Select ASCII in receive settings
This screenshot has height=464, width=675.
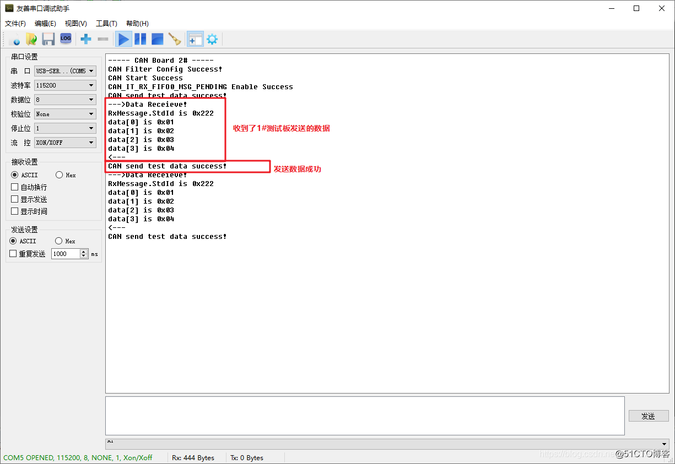(24, 175)
